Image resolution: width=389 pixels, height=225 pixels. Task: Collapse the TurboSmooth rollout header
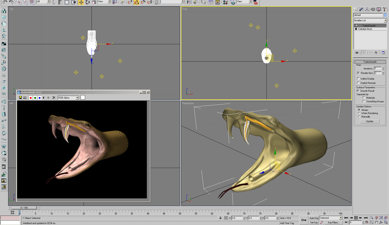pos(370,62)
